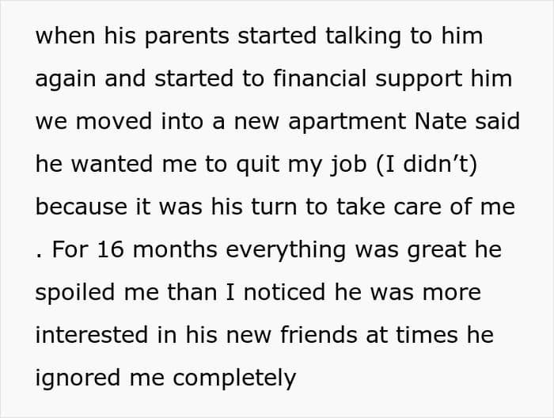This screenshot has width=554, height=418.
Task: Click the parenthetical "(I didn't)"
Action: tap(427, 165)
